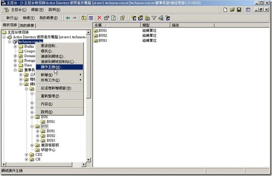The image size is (272, 176).
Task: Switch to the 我的最愛 tab
Action: tap(27, 26)
